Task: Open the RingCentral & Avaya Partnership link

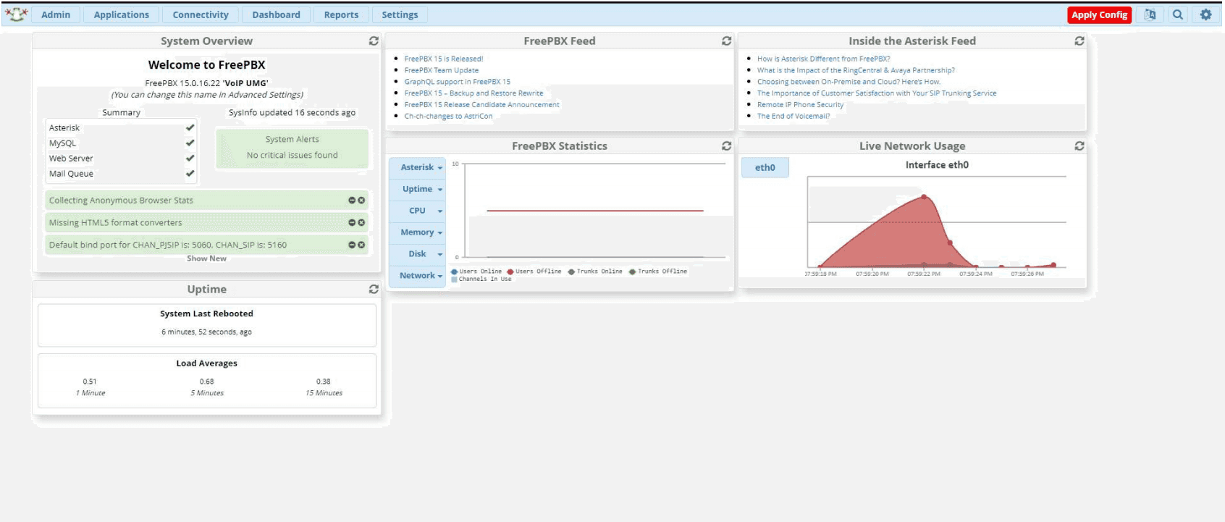Action: tap(856, 70)
